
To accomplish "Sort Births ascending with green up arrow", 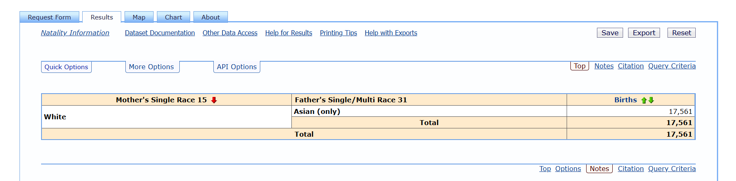I will coord(644,100).
